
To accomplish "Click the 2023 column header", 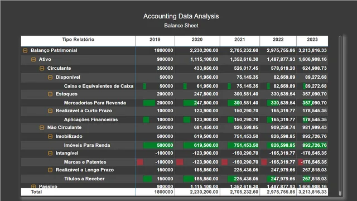I will click(x=312, y=41).
